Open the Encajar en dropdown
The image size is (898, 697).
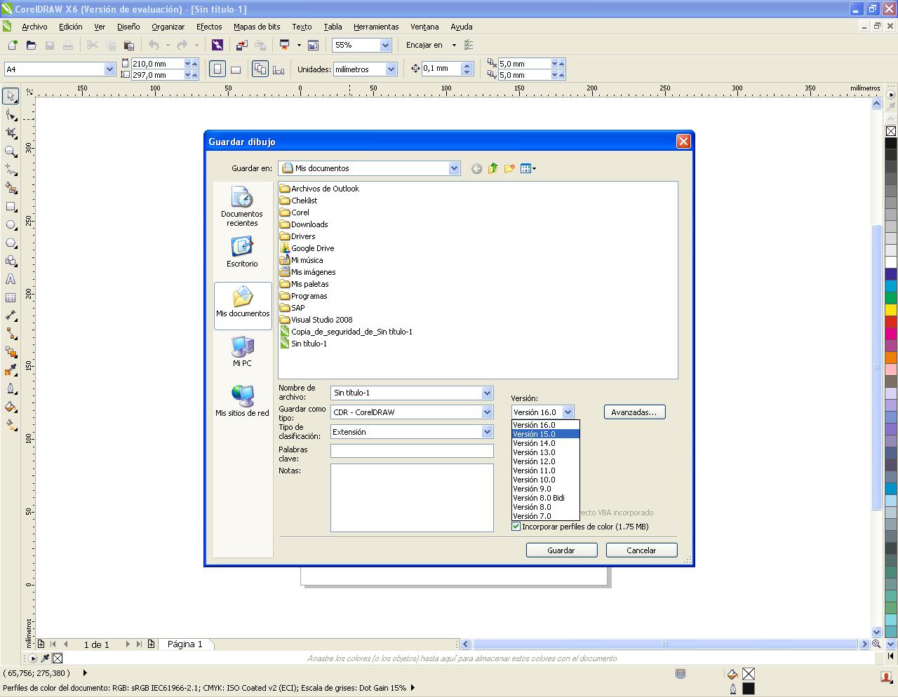pos(454,45)
